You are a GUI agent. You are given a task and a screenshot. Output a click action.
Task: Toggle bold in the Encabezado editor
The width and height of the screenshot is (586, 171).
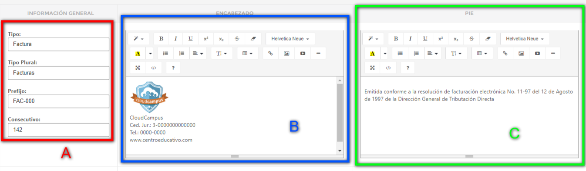(x=161, y=39)
